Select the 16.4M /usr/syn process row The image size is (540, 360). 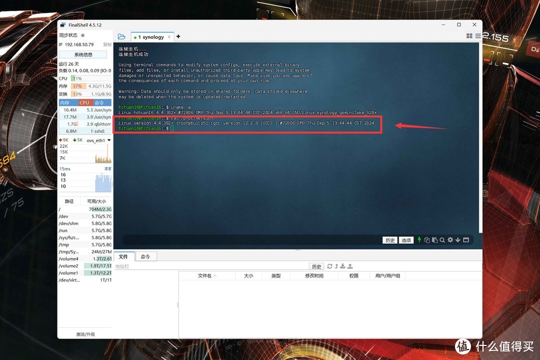pyautogui.click(x=85, y=110)
